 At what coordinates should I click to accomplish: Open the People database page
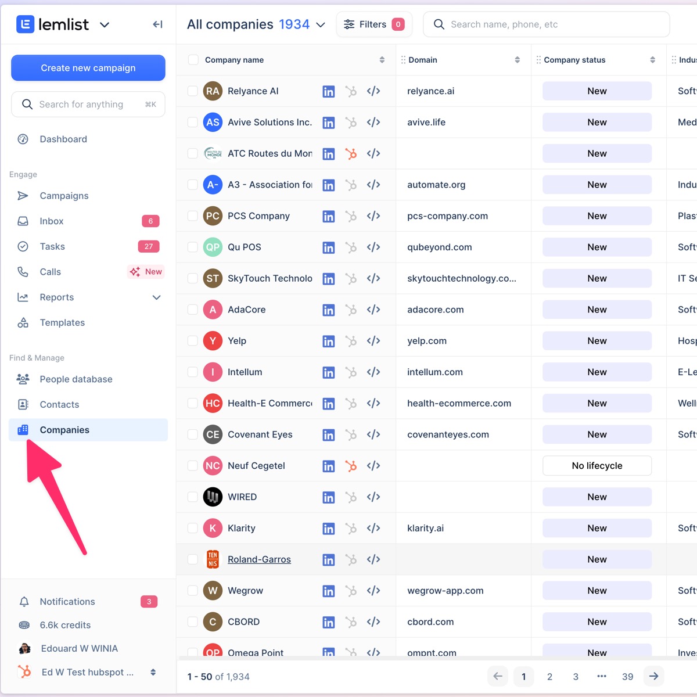[x=76, y=379]
